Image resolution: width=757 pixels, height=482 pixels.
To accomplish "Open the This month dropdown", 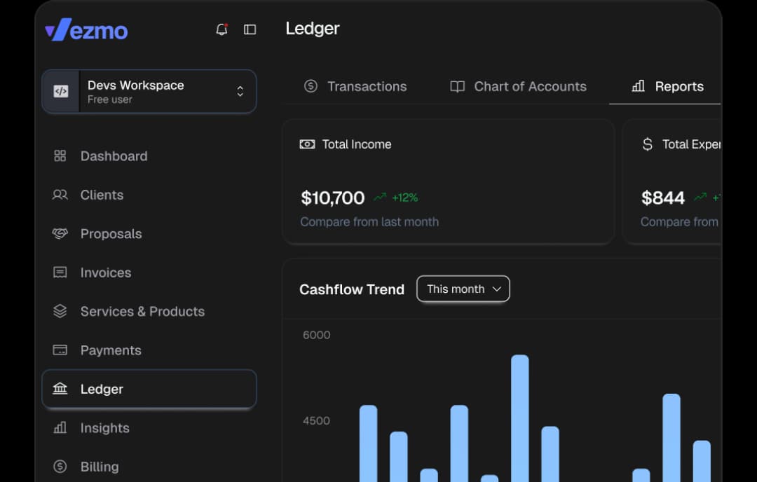I will click(x=463, y=289).
